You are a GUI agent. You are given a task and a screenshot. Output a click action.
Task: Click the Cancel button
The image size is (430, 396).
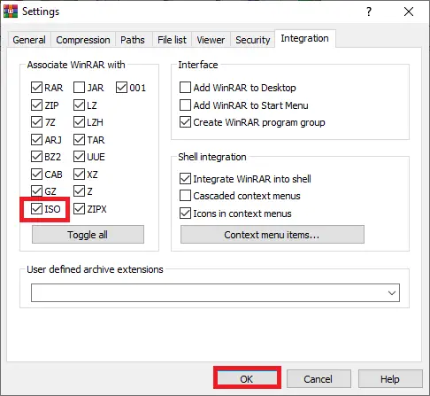(319, 378)
